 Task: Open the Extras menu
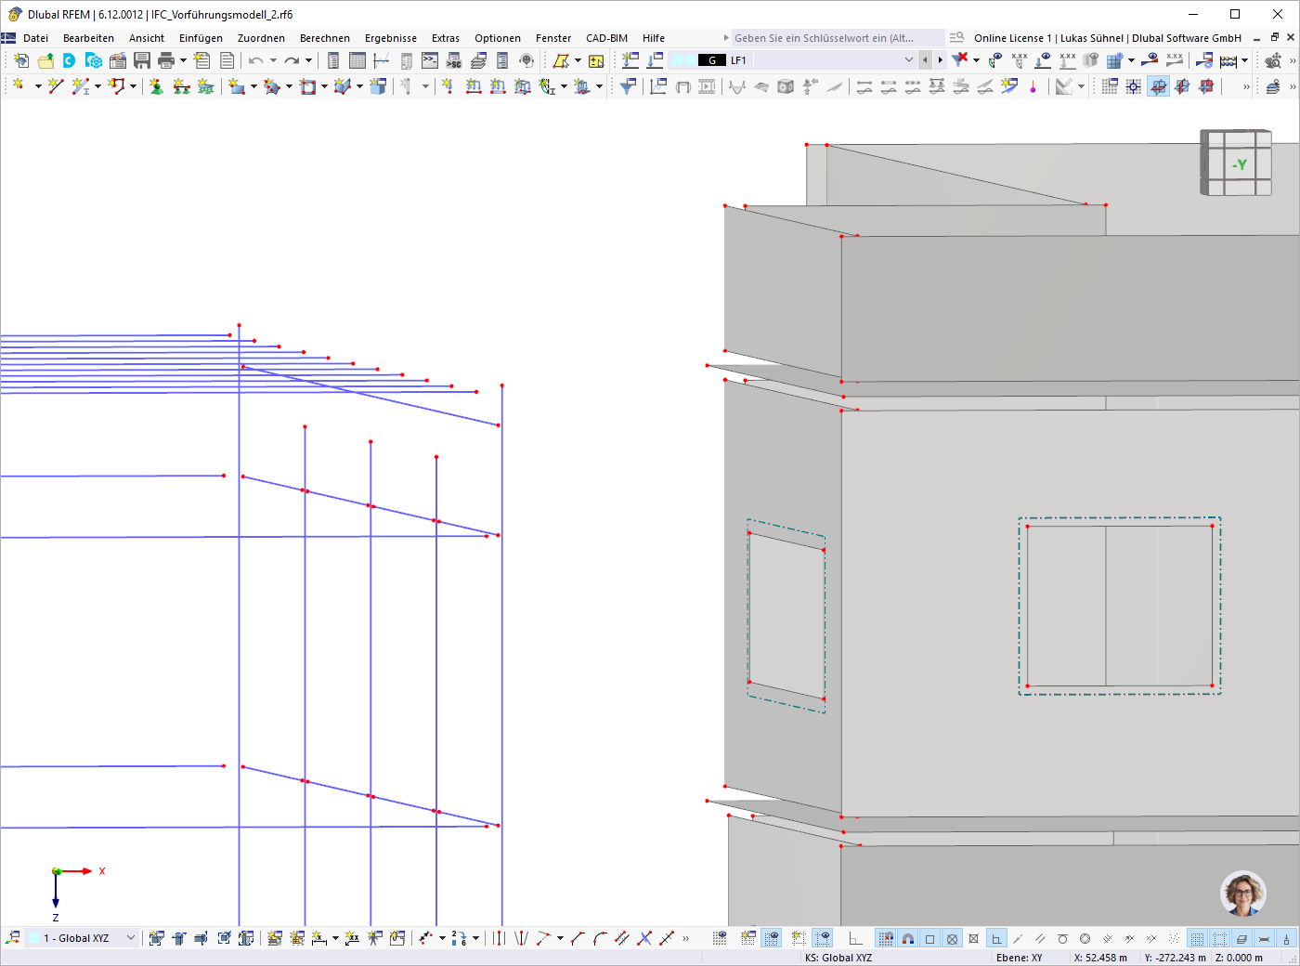446,38
